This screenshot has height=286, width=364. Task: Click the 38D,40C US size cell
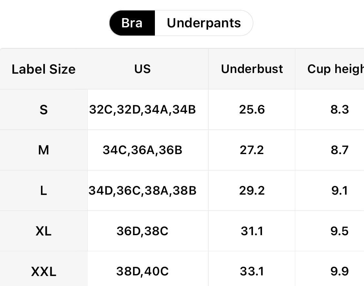pos(142,272)
